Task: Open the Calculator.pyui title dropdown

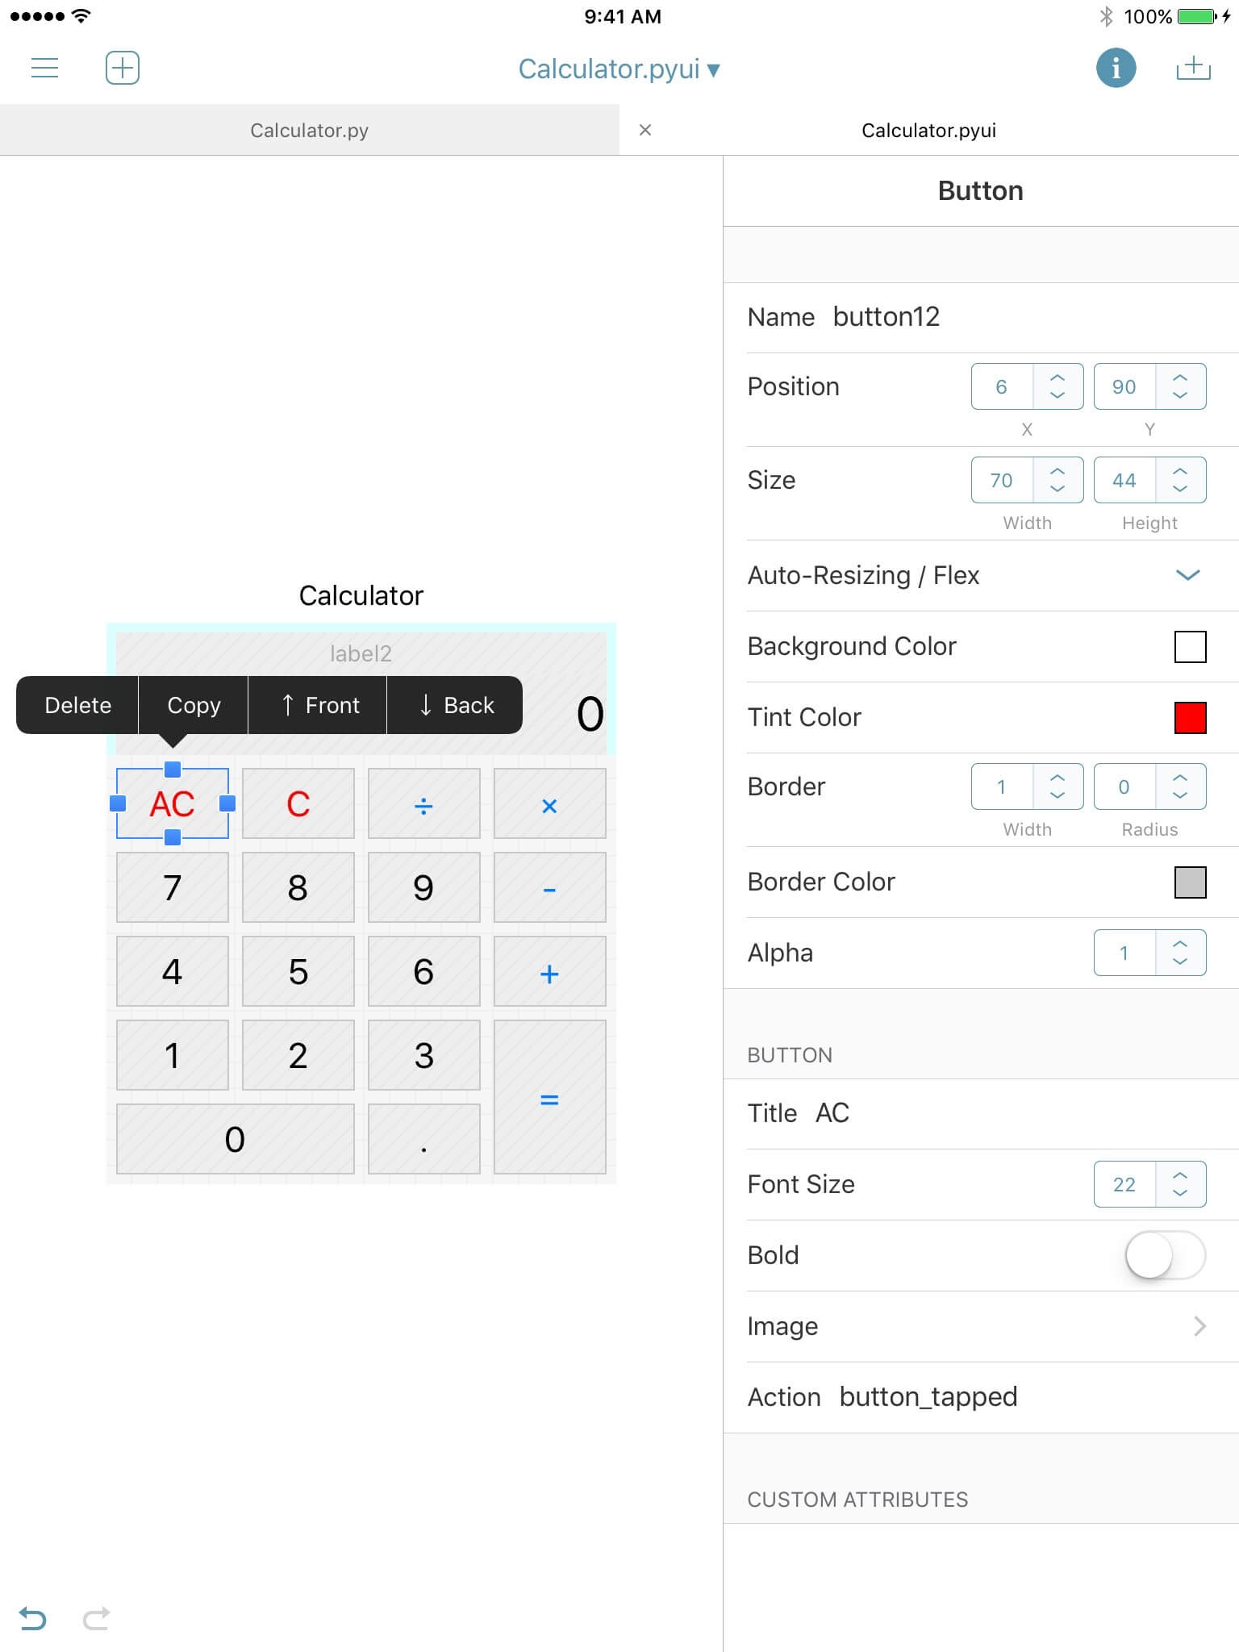Action: [x=619, y=69]
